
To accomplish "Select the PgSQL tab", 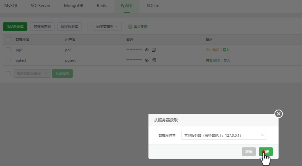I will [x=127, y=6].
